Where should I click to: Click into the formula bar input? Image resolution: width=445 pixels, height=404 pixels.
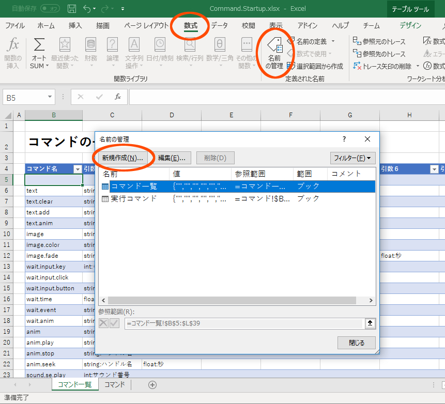[x=287, y=97]
